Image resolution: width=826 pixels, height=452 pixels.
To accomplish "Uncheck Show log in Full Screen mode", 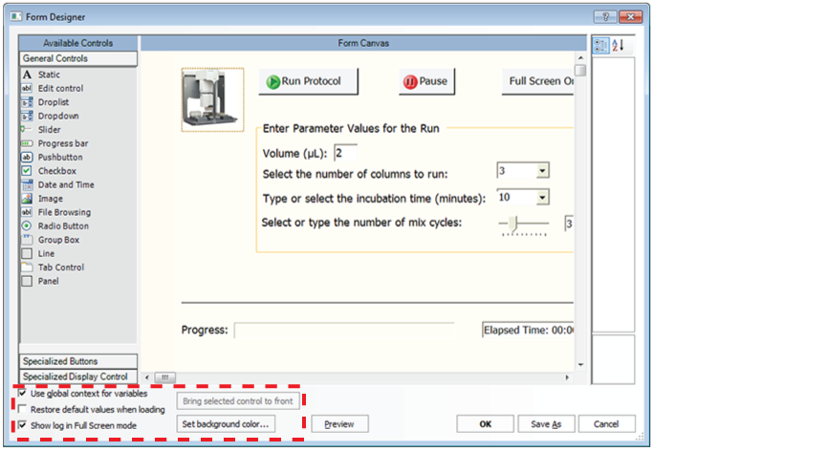I will click(x=24, y=425).
